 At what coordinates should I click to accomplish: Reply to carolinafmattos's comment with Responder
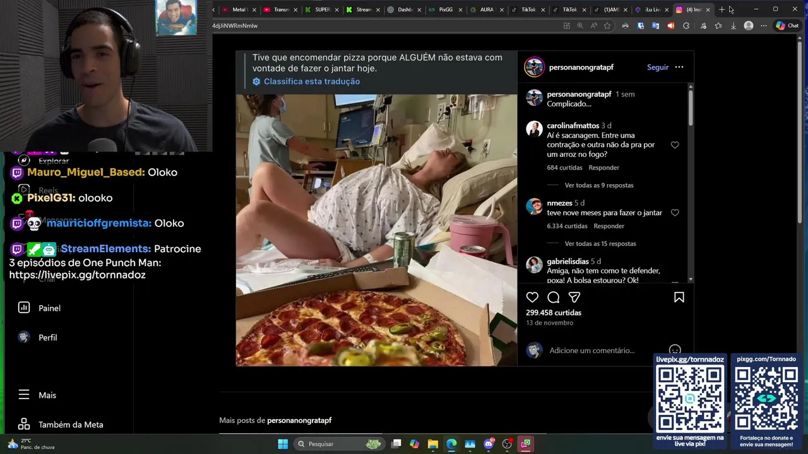tap(604, 168)
